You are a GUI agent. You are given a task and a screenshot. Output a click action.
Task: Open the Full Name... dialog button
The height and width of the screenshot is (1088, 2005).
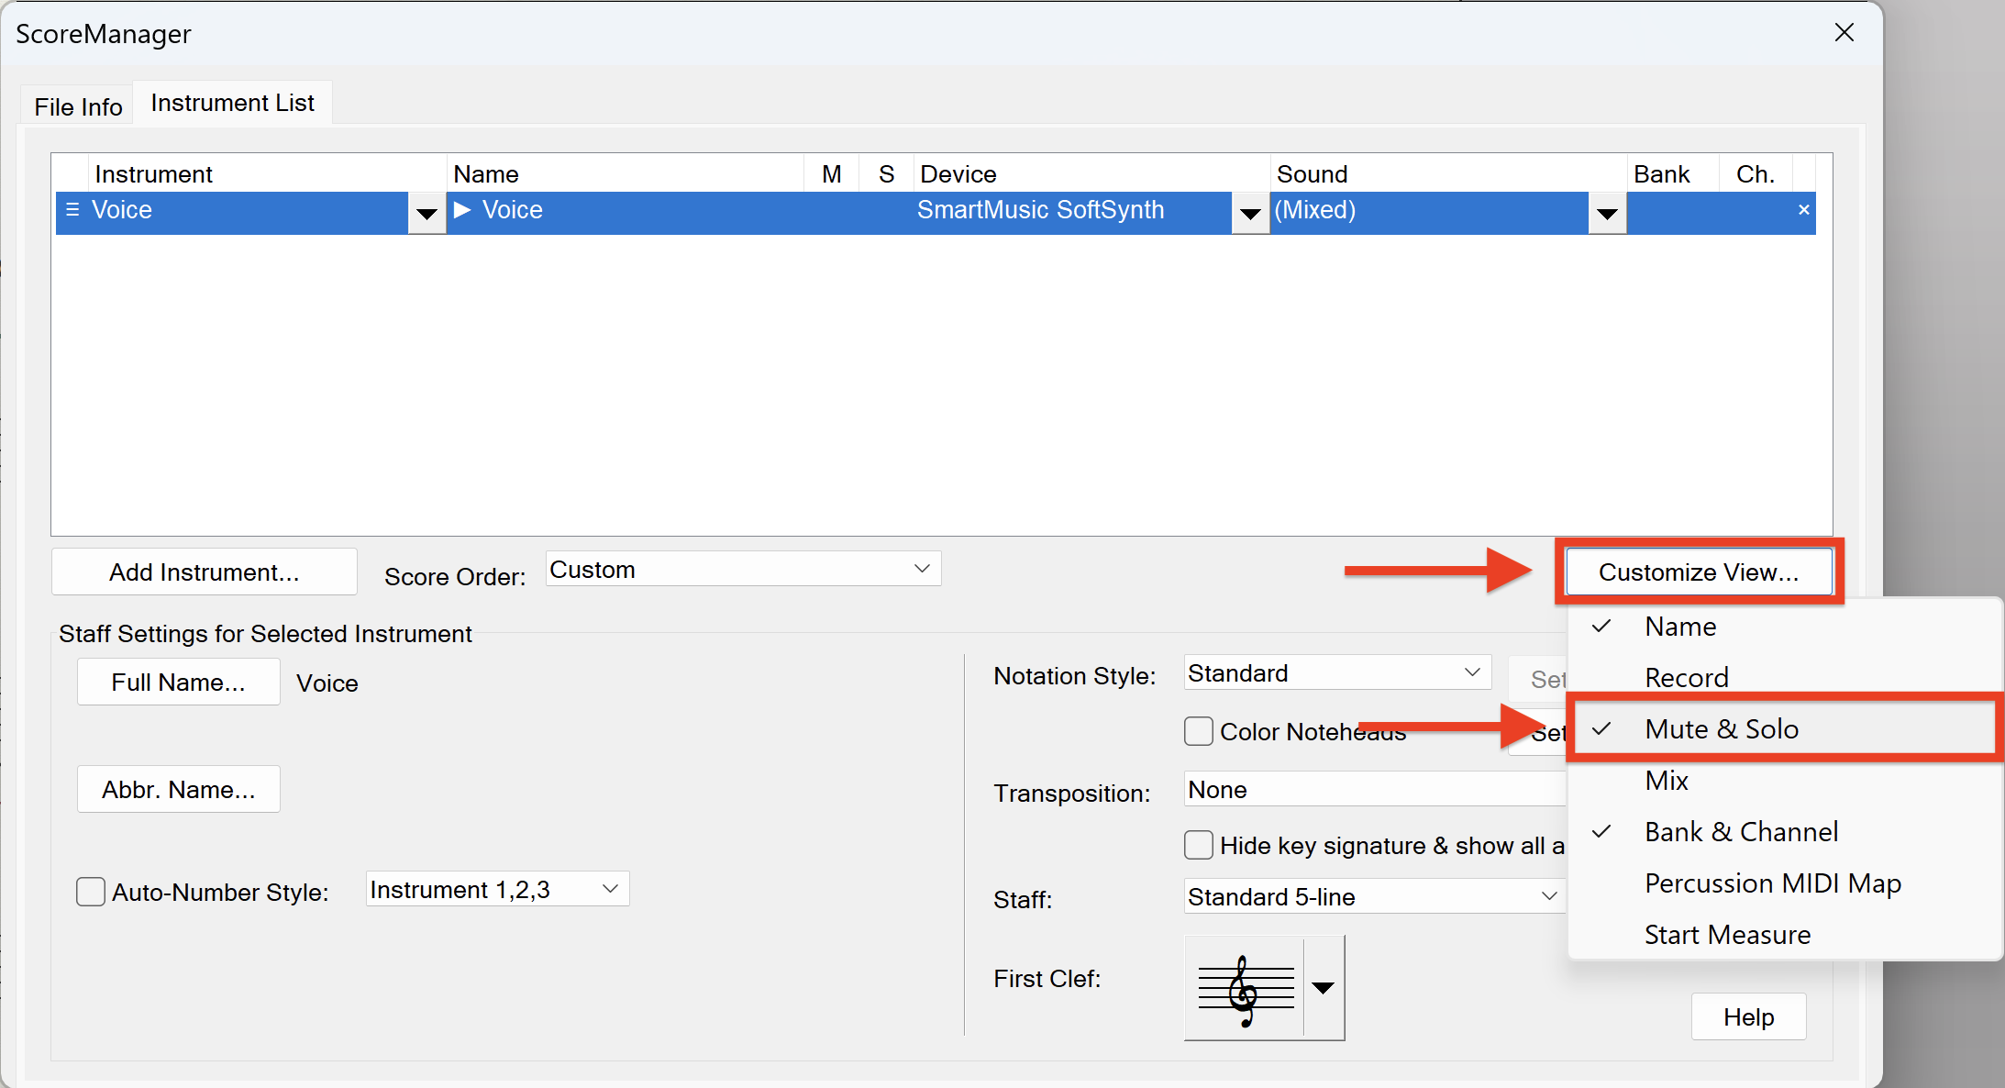[x=179, y=682]
